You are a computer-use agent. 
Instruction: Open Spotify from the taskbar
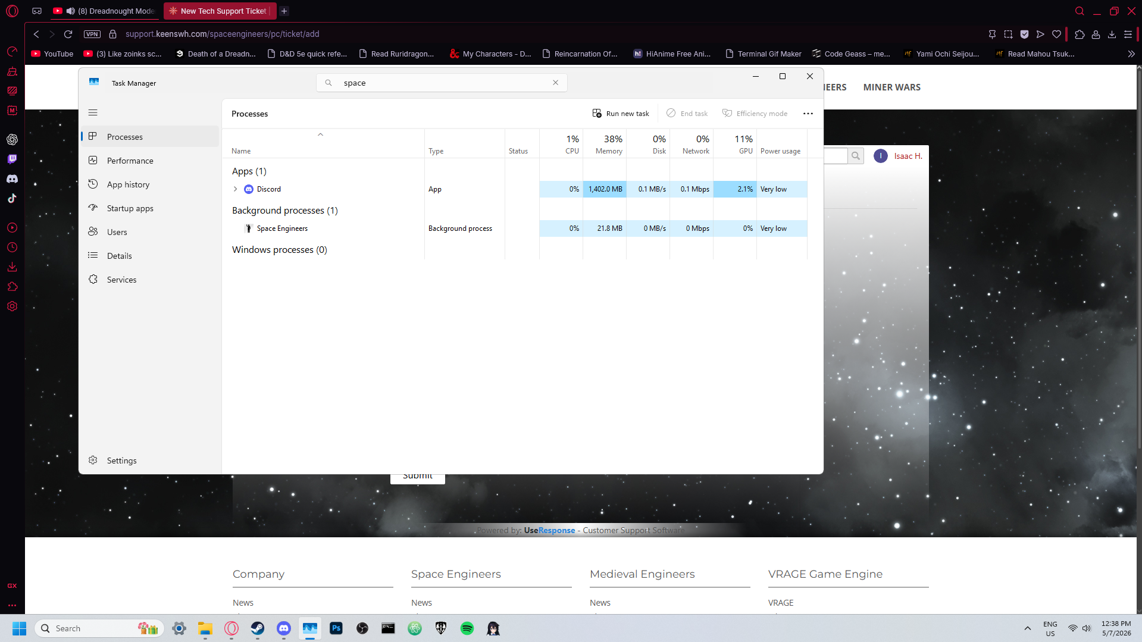[x=467, y=628]
